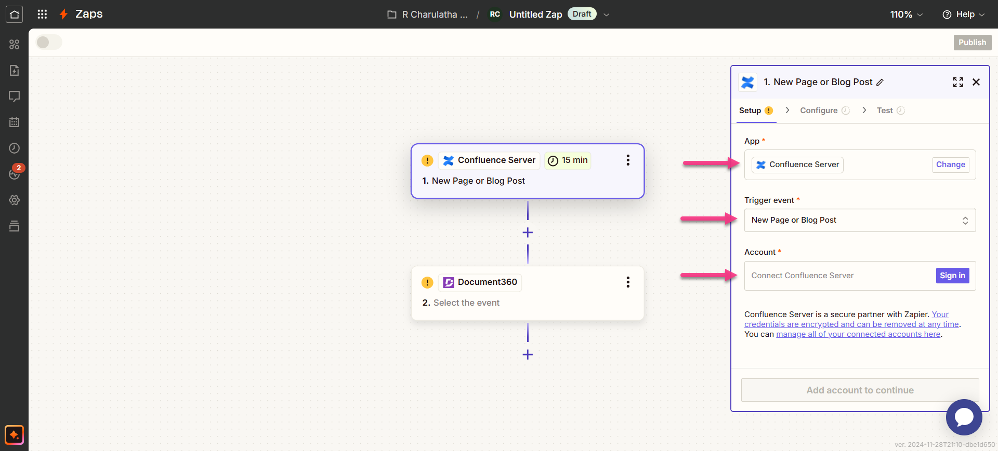Switch to the Test tab

890,111
